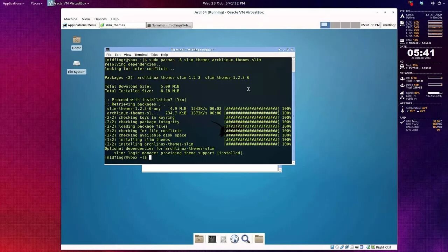This screenshot has height=252, width=448.
Task: Open the host Applications menu
Action: 13,3
